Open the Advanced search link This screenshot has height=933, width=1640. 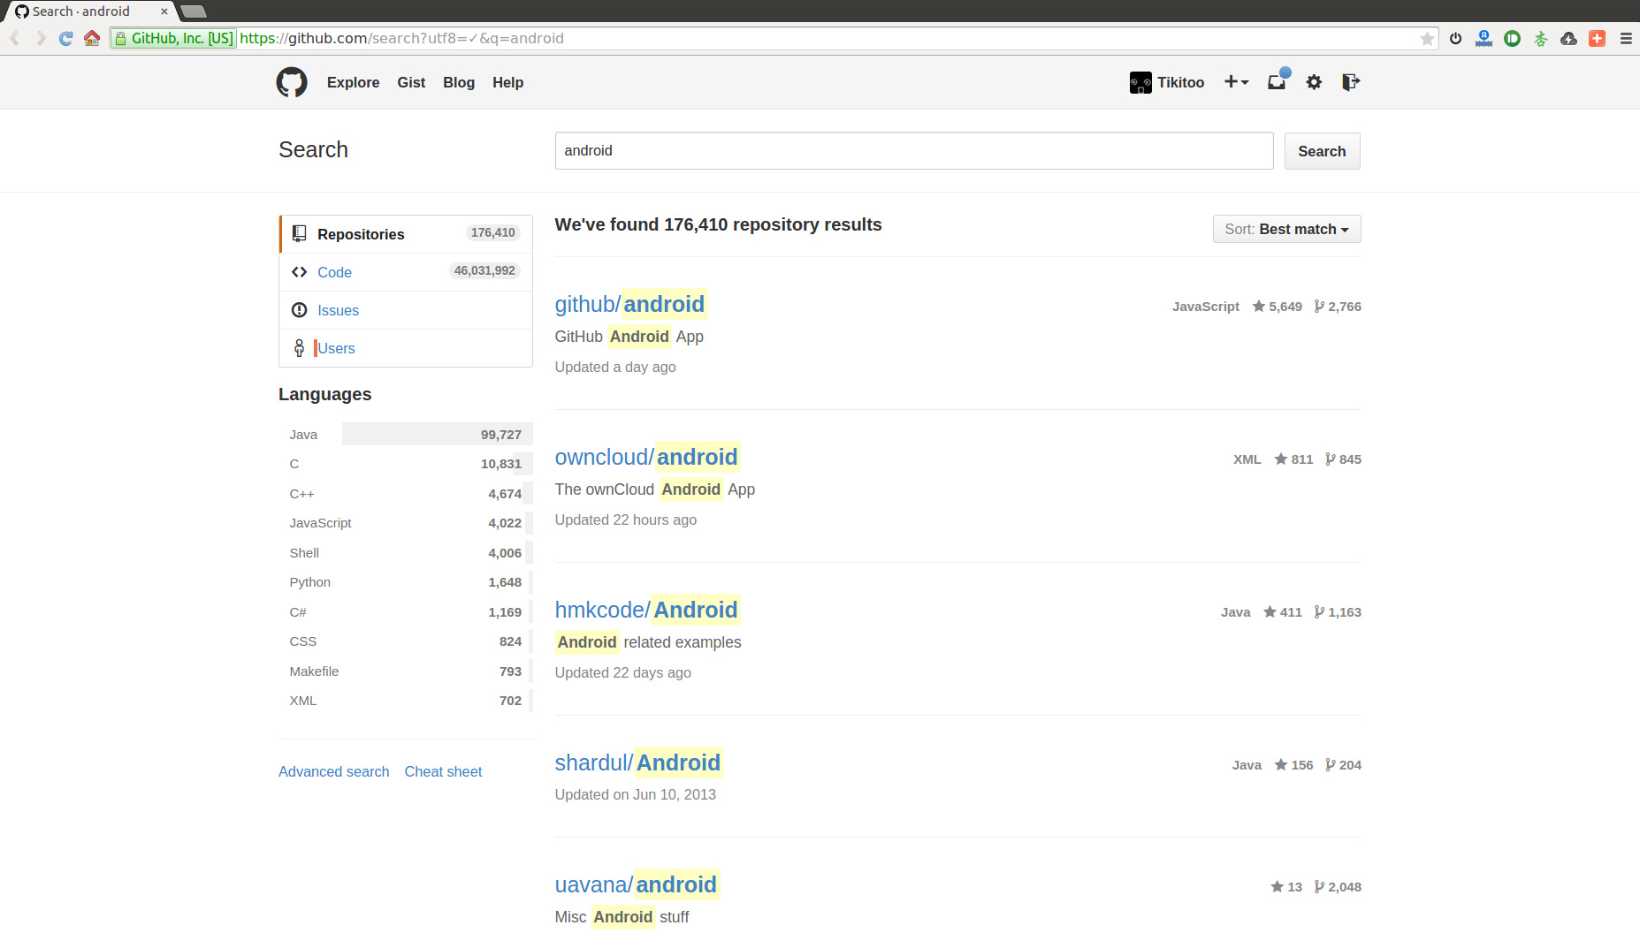tap(334, 771)
